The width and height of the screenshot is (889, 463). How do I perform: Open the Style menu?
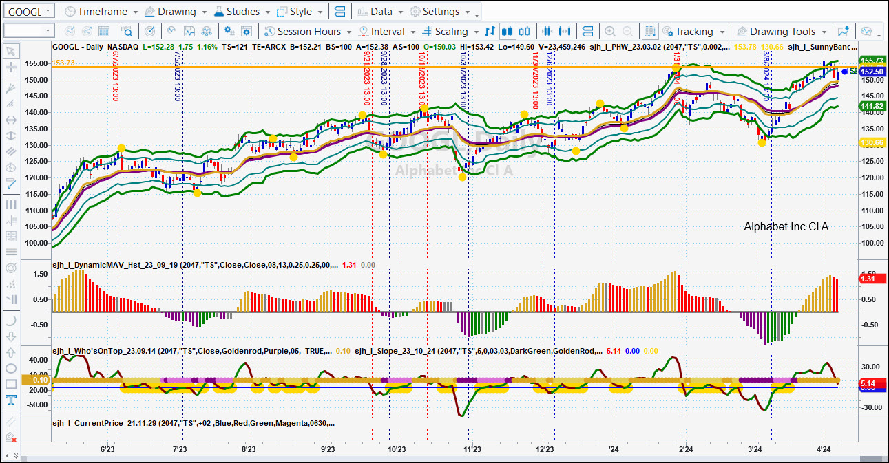[299, 12]
